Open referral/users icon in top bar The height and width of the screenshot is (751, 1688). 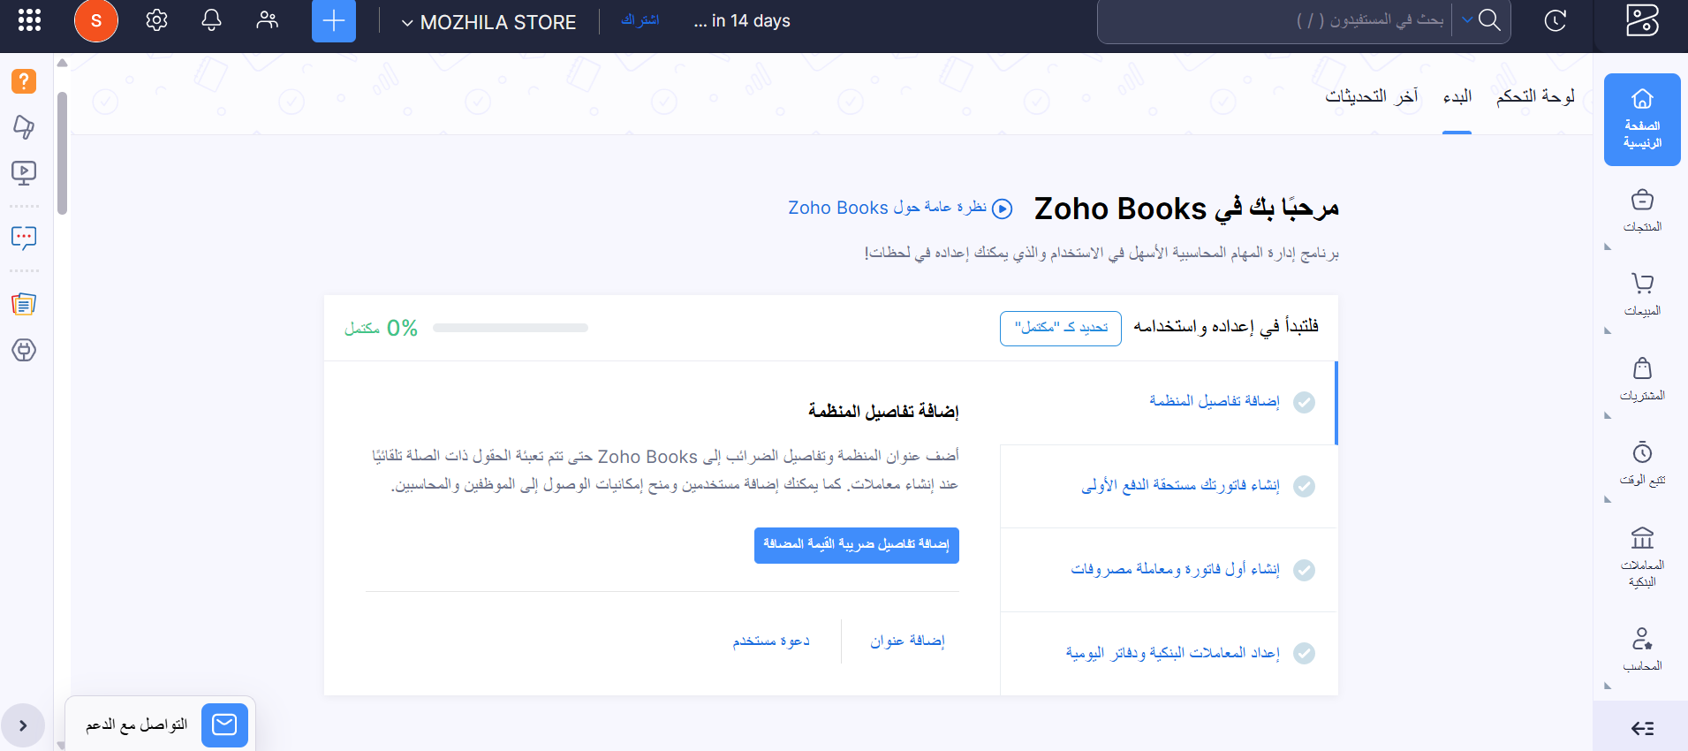[x=267, y=20]
